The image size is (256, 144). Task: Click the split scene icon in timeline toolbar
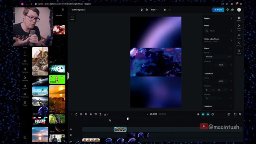tap(96, 114)
